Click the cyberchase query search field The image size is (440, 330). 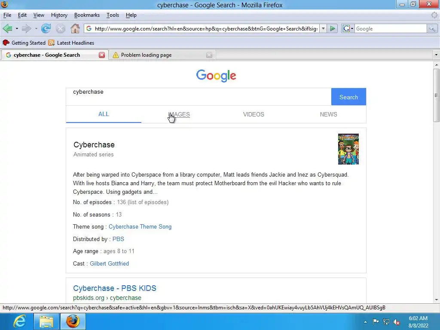pos(199,97)
